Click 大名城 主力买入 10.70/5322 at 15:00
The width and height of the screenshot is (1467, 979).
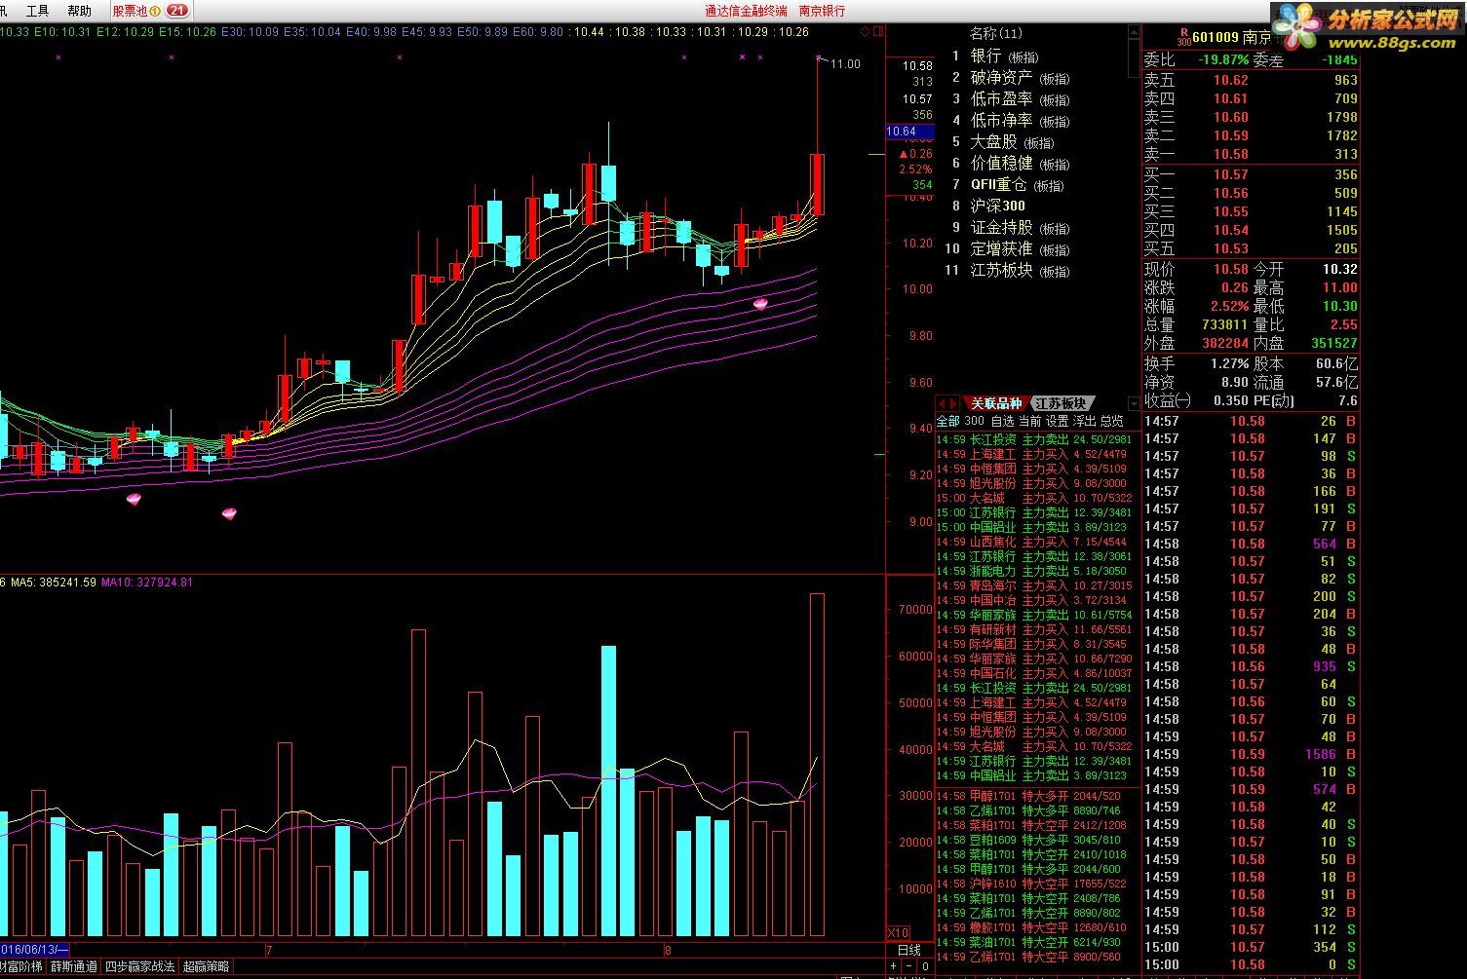(1034, 499)
